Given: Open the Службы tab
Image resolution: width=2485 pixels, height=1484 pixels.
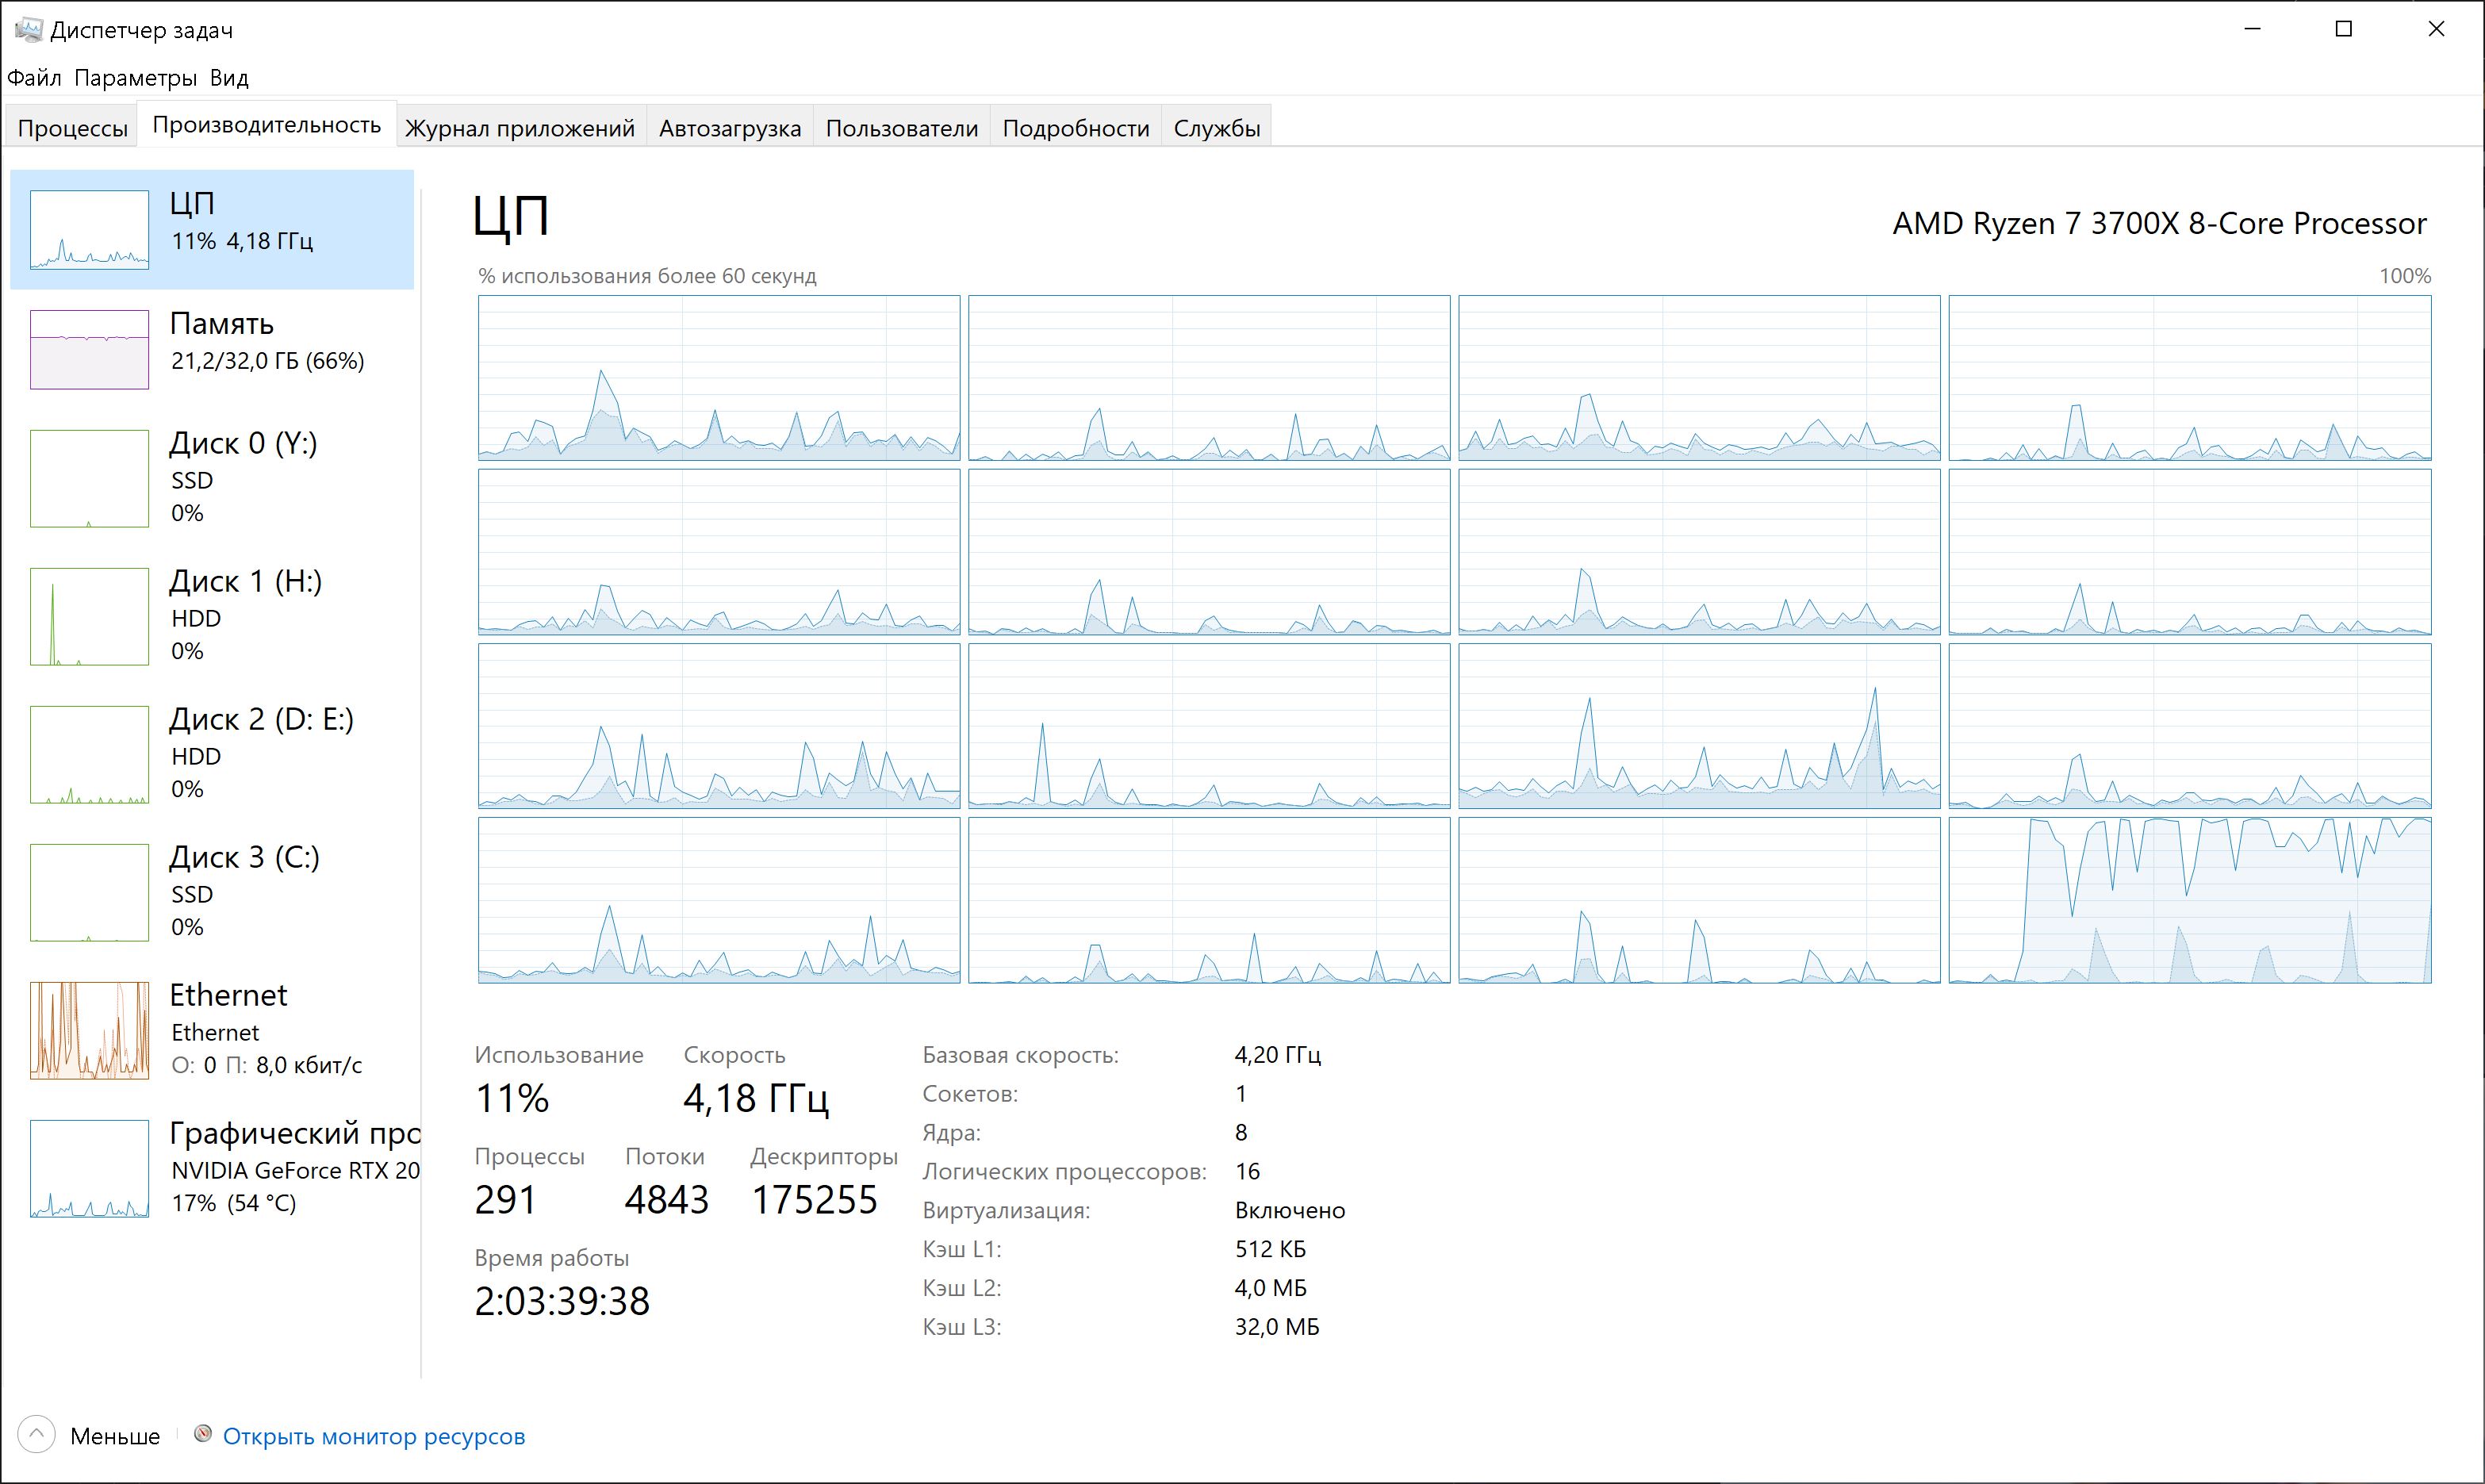Looking at the screenshot, I should [1216, 128].
